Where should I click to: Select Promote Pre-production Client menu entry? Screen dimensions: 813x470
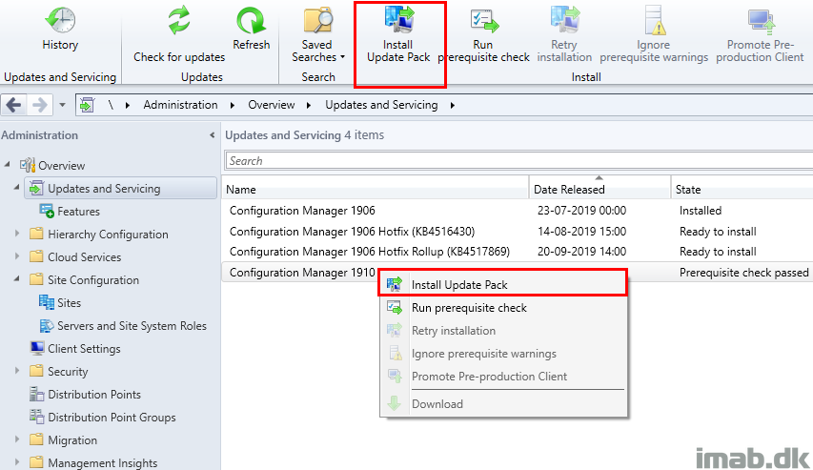[x=503, y=377]
